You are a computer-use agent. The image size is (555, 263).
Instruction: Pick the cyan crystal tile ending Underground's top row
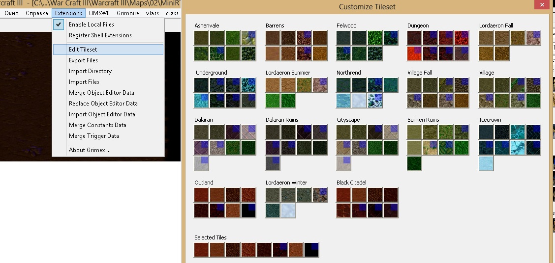tap(248, 85)
